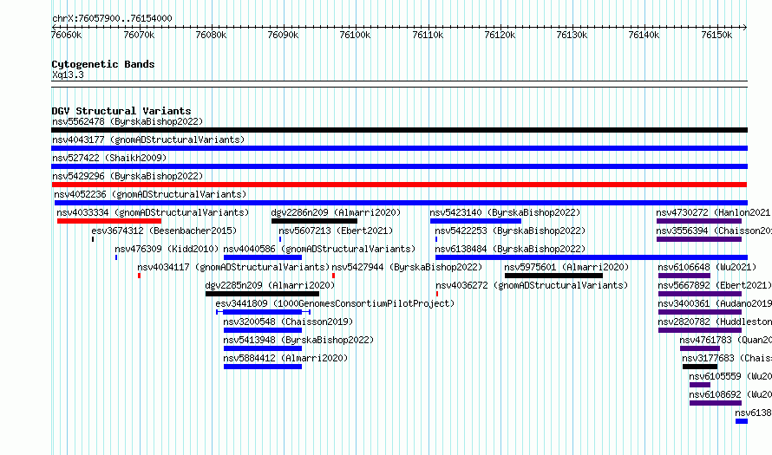The image size is (772, 455).
Task: Open nsv6138484 (ByrskaBishop2022) label
Action: 510,249
